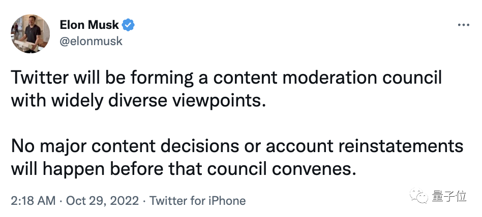Open the more options three-dot menu
This screenshot has width=482, height=217.
pyautogui.click(x=463, y=25)
